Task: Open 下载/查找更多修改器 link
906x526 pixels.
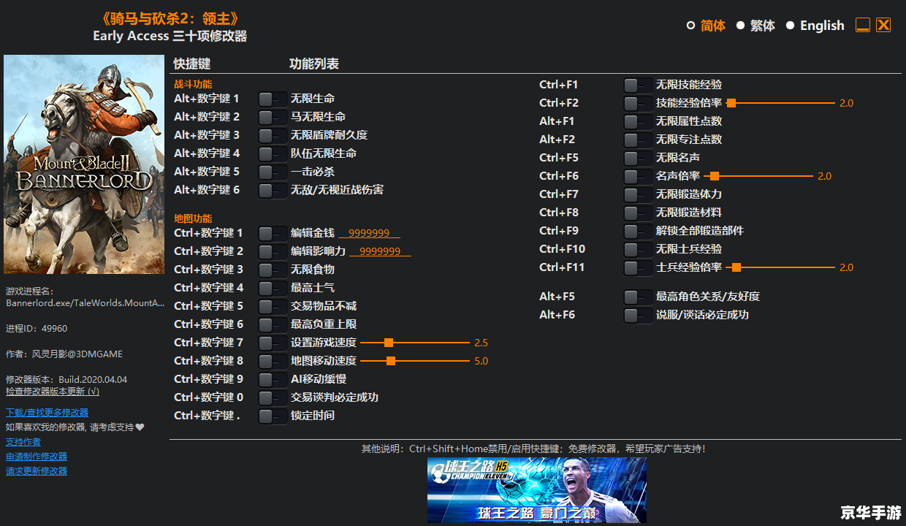Action: pos(47,413)
